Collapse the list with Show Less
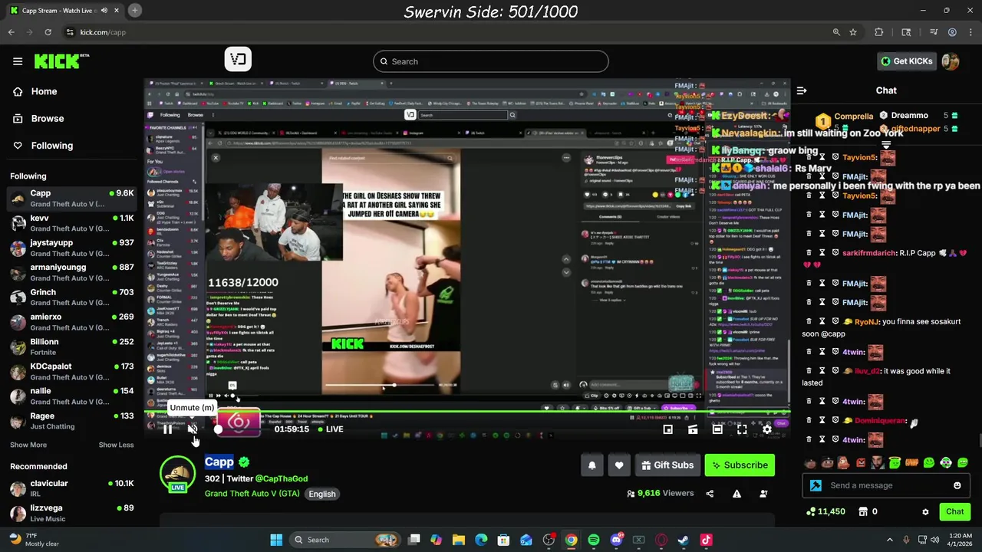The image size is (982, 552). pyautogui.click(x=116, y=445)
